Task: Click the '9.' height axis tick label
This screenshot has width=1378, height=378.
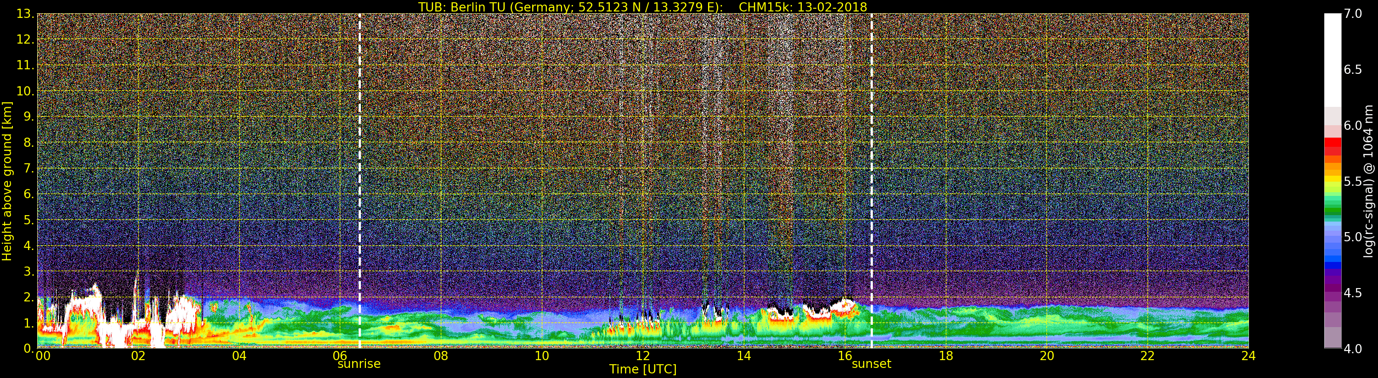Action: (29, 117)
